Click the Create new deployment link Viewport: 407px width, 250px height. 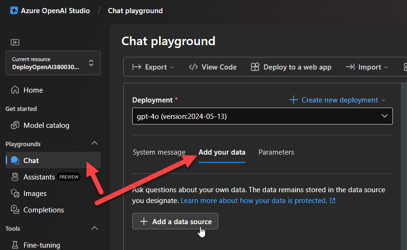(x=340, y=100)
